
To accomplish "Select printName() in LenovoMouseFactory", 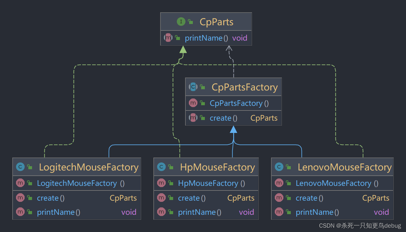I will pos(317,212).
